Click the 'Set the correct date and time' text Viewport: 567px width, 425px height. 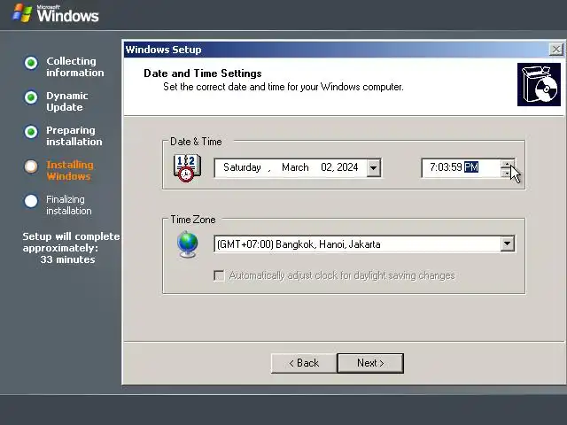pos(283,87)
